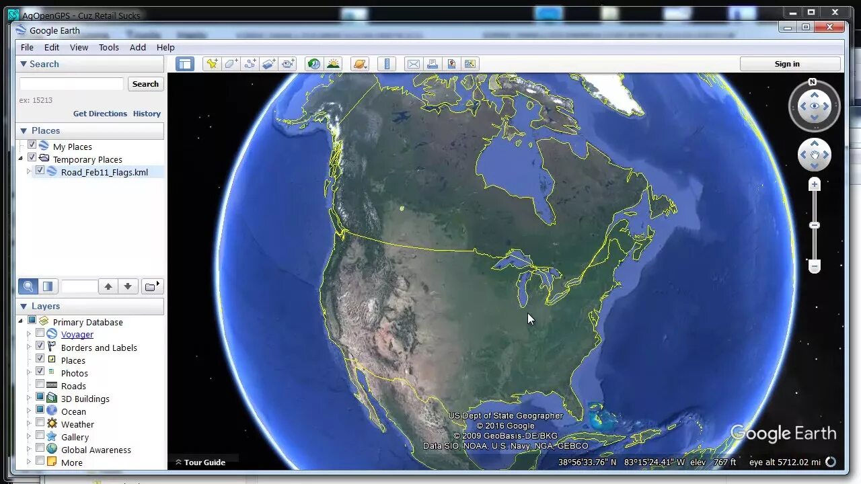Click the streaming status indicator in status bar
This screenshot has height=484, width=861.
[x=831, y=462]
